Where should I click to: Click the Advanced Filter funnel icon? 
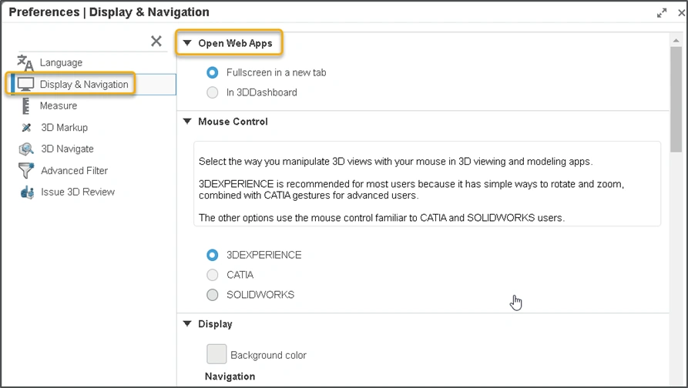[26, 170]
